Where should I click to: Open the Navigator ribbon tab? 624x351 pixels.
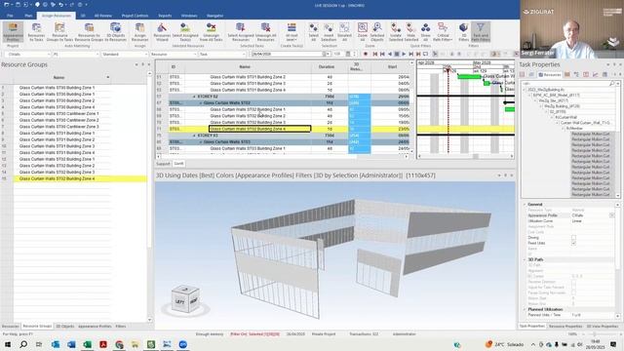[214, 16]
